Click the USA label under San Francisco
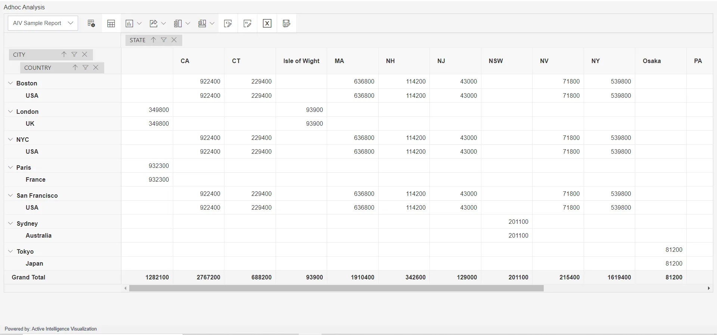Screen dimensions: 717x335 (32, 207)
